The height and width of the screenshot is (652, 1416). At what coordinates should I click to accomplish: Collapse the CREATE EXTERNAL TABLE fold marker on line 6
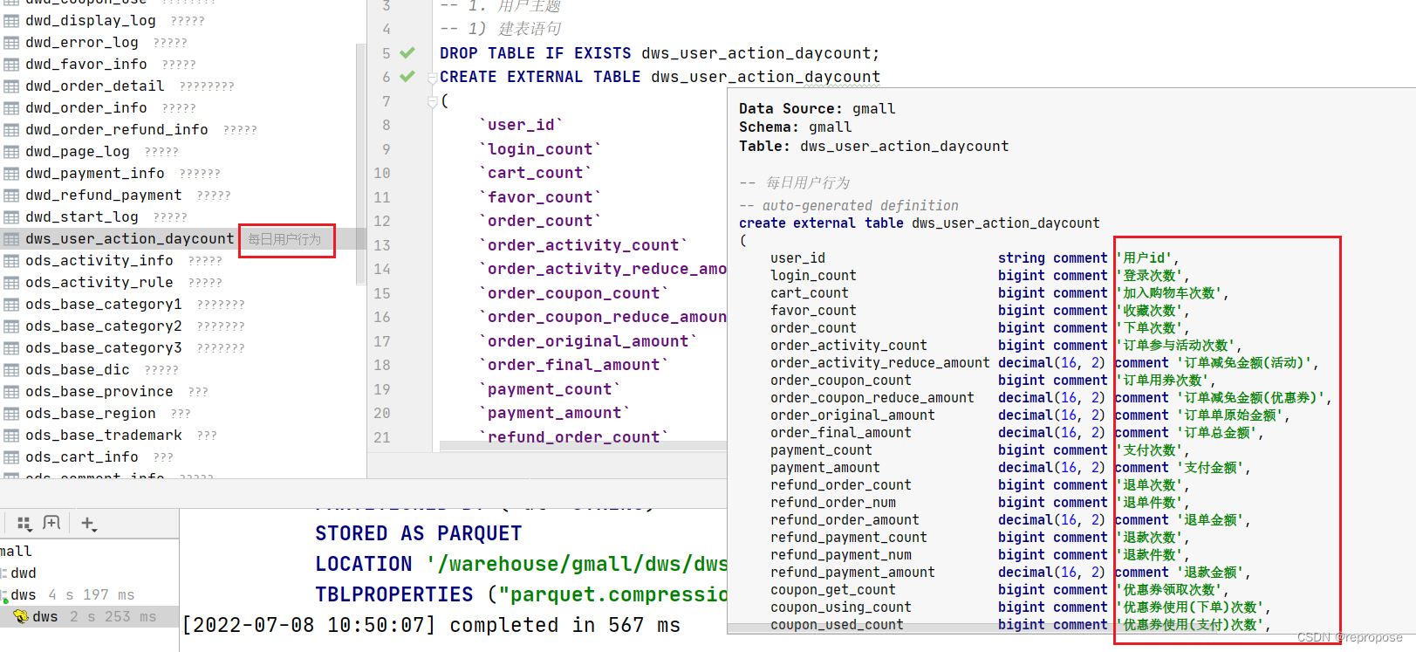coord(432,78)
